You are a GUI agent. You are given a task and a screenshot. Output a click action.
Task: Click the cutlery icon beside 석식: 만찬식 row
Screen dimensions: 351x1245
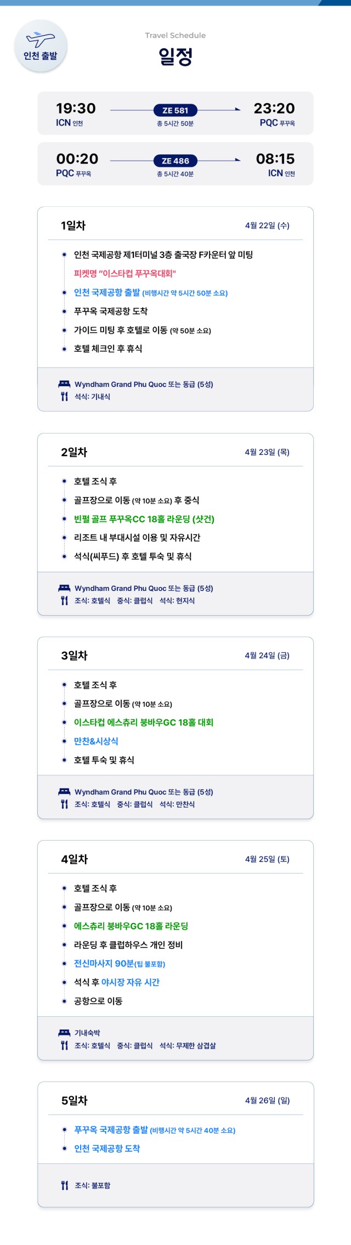64,804
